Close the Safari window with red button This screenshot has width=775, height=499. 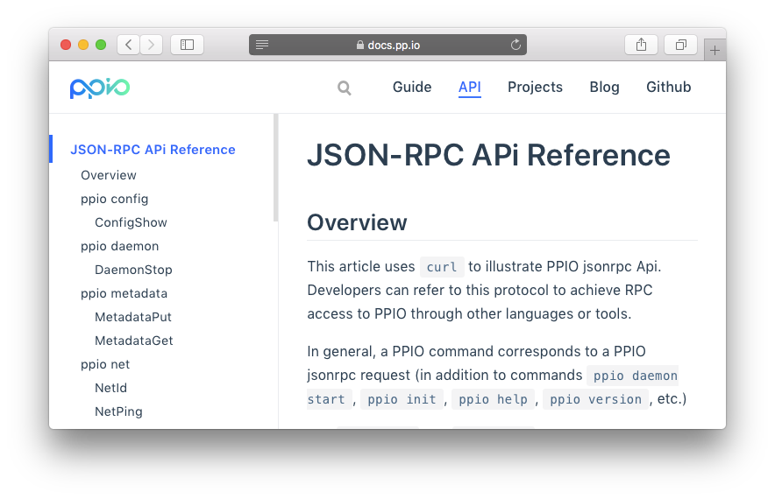click(66, 45)
